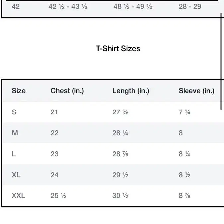Click chest value 21 for small
Viewport: 224px width, 224px height.
click(x=54, y=112)
